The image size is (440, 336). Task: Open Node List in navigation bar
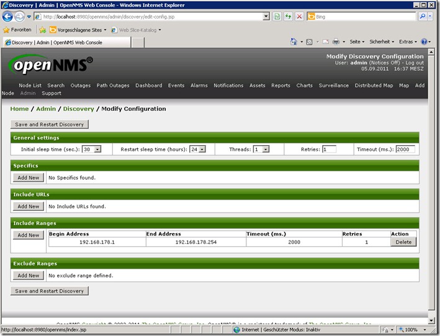tap(30, 86)
